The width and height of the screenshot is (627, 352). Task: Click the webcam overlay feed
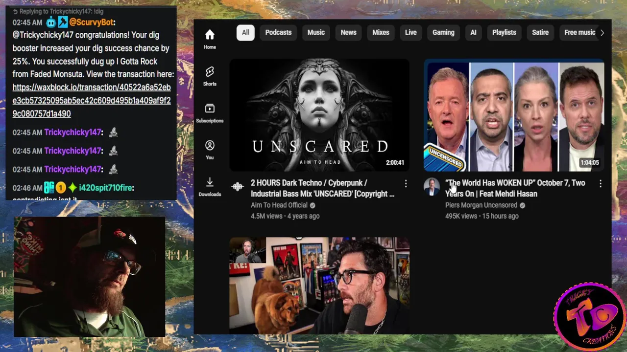tap(89, 277)
